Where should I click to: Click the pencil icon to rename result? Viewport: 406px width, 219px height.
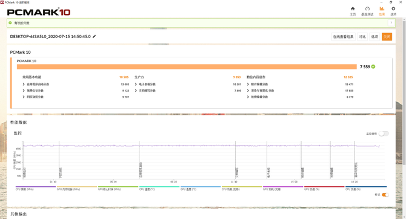click(x=95, y=36)
